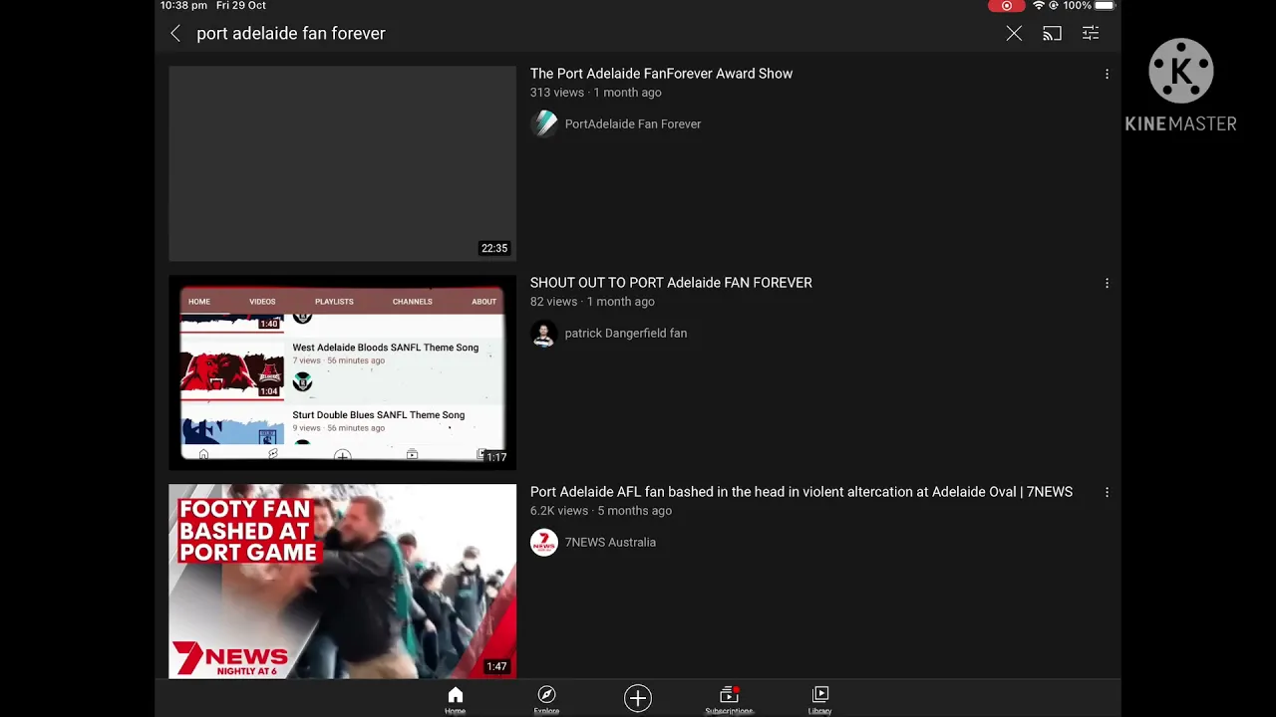
Task: Select the 7NEWS Australia channel name
Action: [x=610, y=543]
